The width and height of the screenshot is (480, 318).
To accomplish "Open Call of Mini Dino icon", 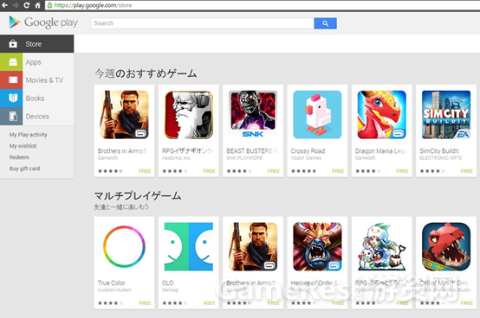I will (x=446, y=246).
